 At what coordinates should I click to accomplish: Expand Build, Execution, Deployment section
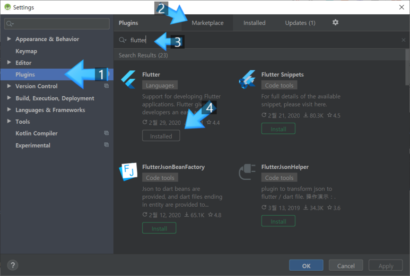tap(9, 98)
